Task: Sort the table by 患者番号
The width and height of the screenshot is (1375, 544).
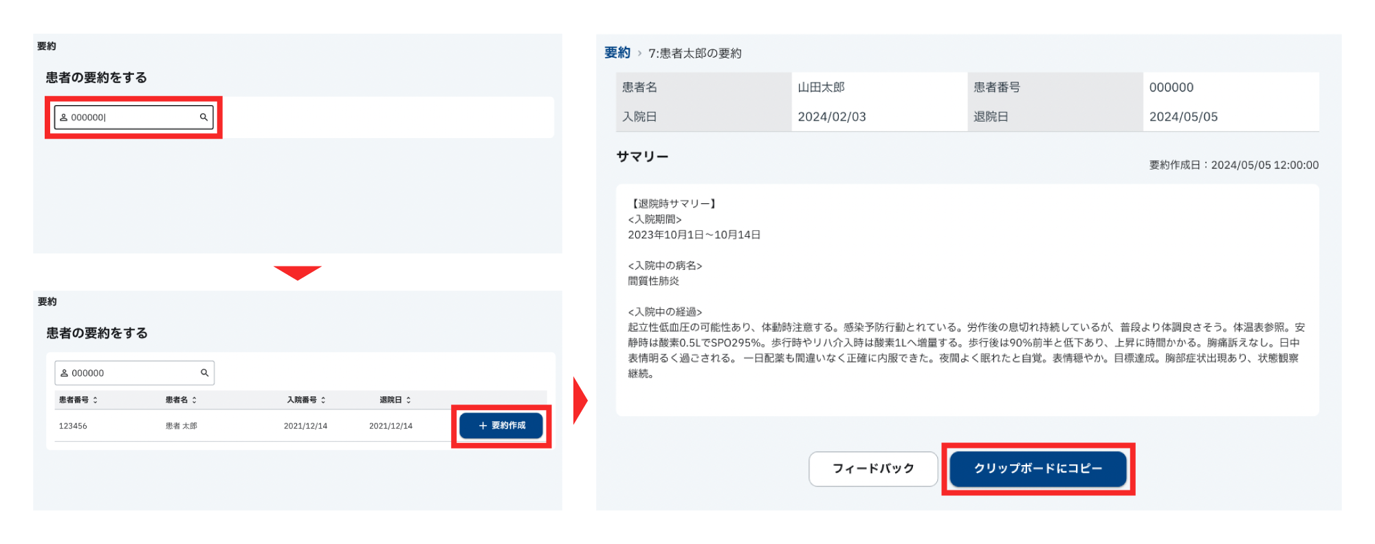Action: 95,400
